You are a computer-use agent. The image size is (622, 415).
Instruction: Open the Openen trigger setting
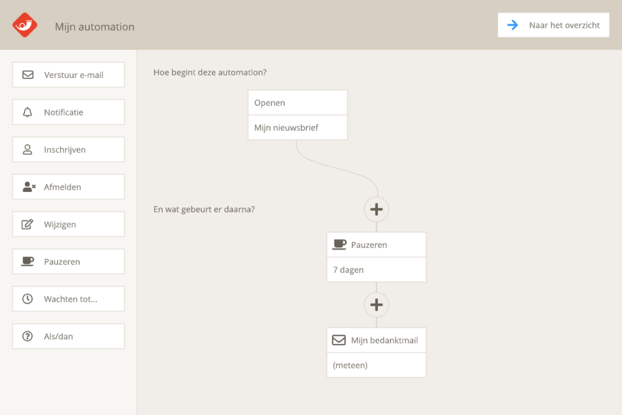298,103
